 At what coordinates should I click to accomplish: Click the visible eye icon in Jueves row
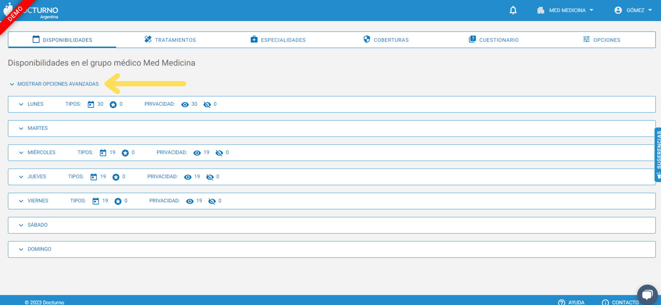click(x=188, y=177)
